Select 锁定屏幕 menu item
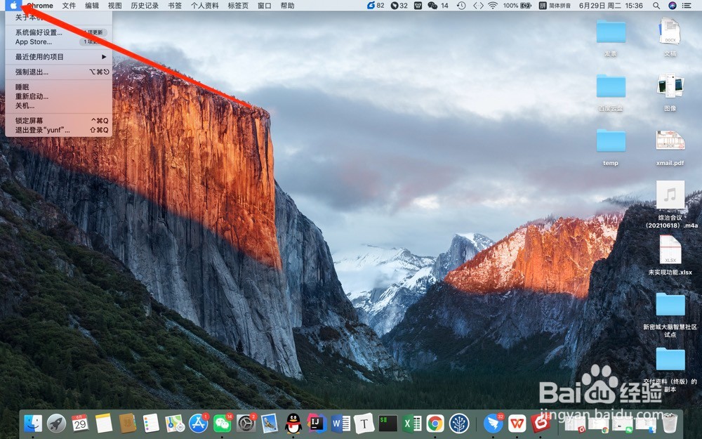The image size is (702, 439). [x=59, y=121]
